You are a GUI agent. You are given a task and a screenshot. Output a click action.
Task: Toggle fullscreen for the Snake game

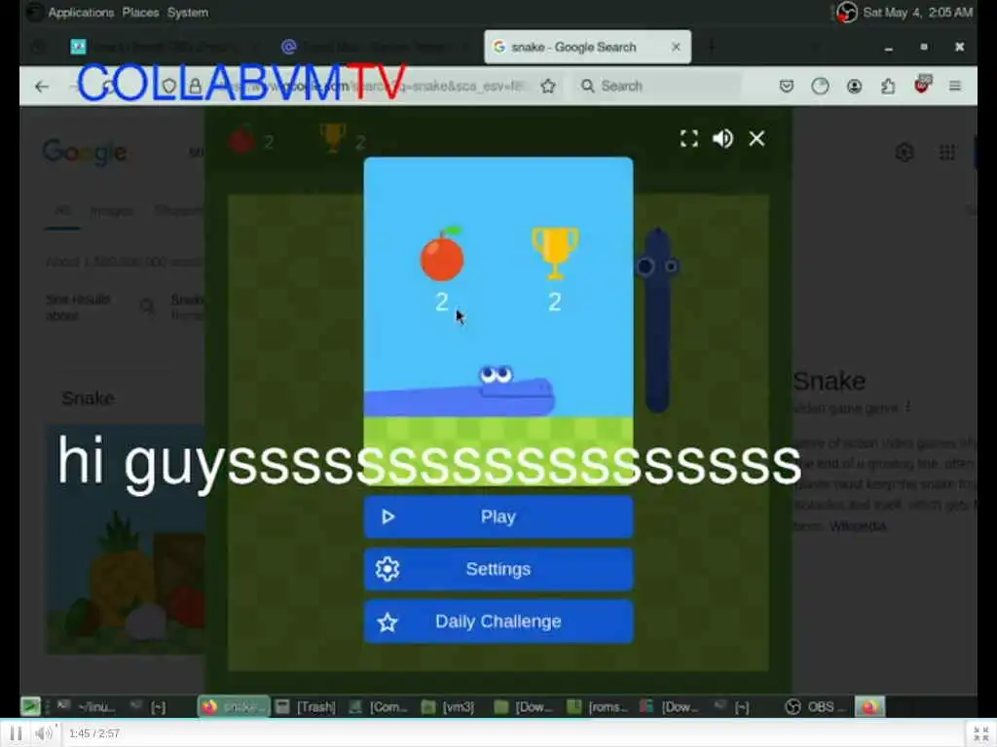(x=689, y=138)
